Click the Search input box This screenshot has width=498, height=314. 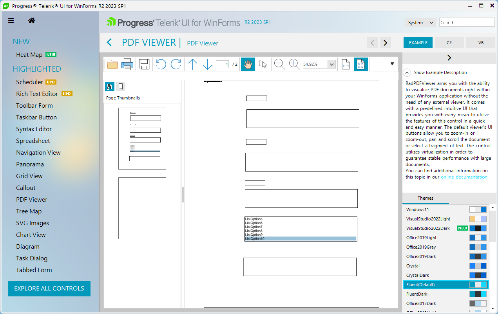[x=467, y=23]
